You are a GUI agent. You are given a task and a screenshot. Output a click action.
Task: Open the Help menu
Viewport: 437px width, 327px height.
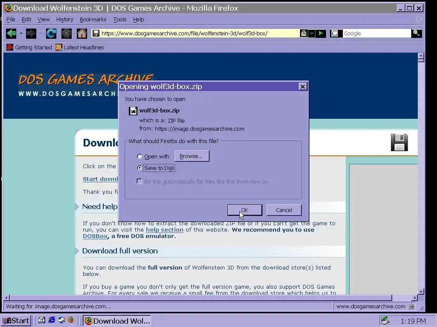pos(139,20)
